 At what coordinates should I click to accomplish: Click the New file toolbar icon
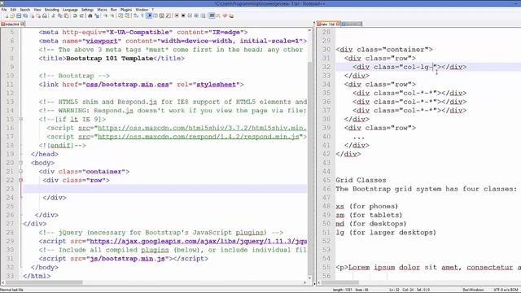(7, 15)
